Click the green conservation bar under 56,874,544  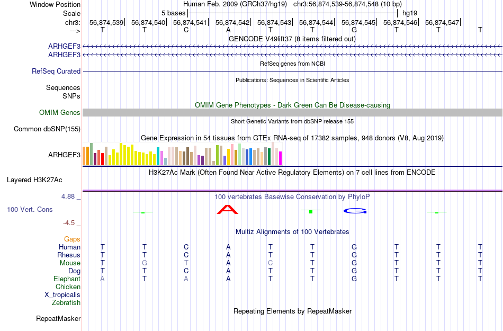310,211
